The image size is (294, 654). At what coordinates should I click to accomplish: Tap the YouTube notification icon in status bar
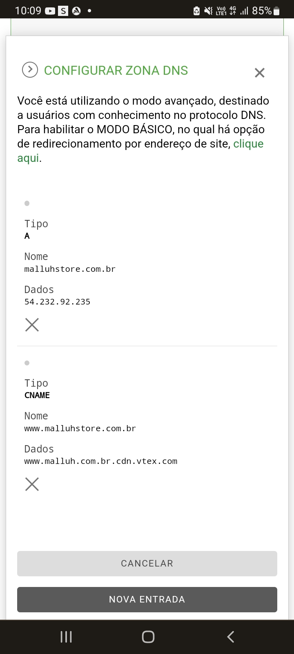pos(50,11)
